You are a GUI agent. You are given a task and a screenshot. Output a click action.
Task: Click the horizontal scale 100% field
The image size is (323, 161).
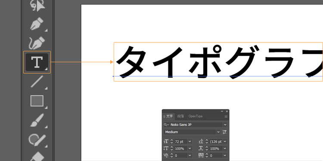pos(216,149)
